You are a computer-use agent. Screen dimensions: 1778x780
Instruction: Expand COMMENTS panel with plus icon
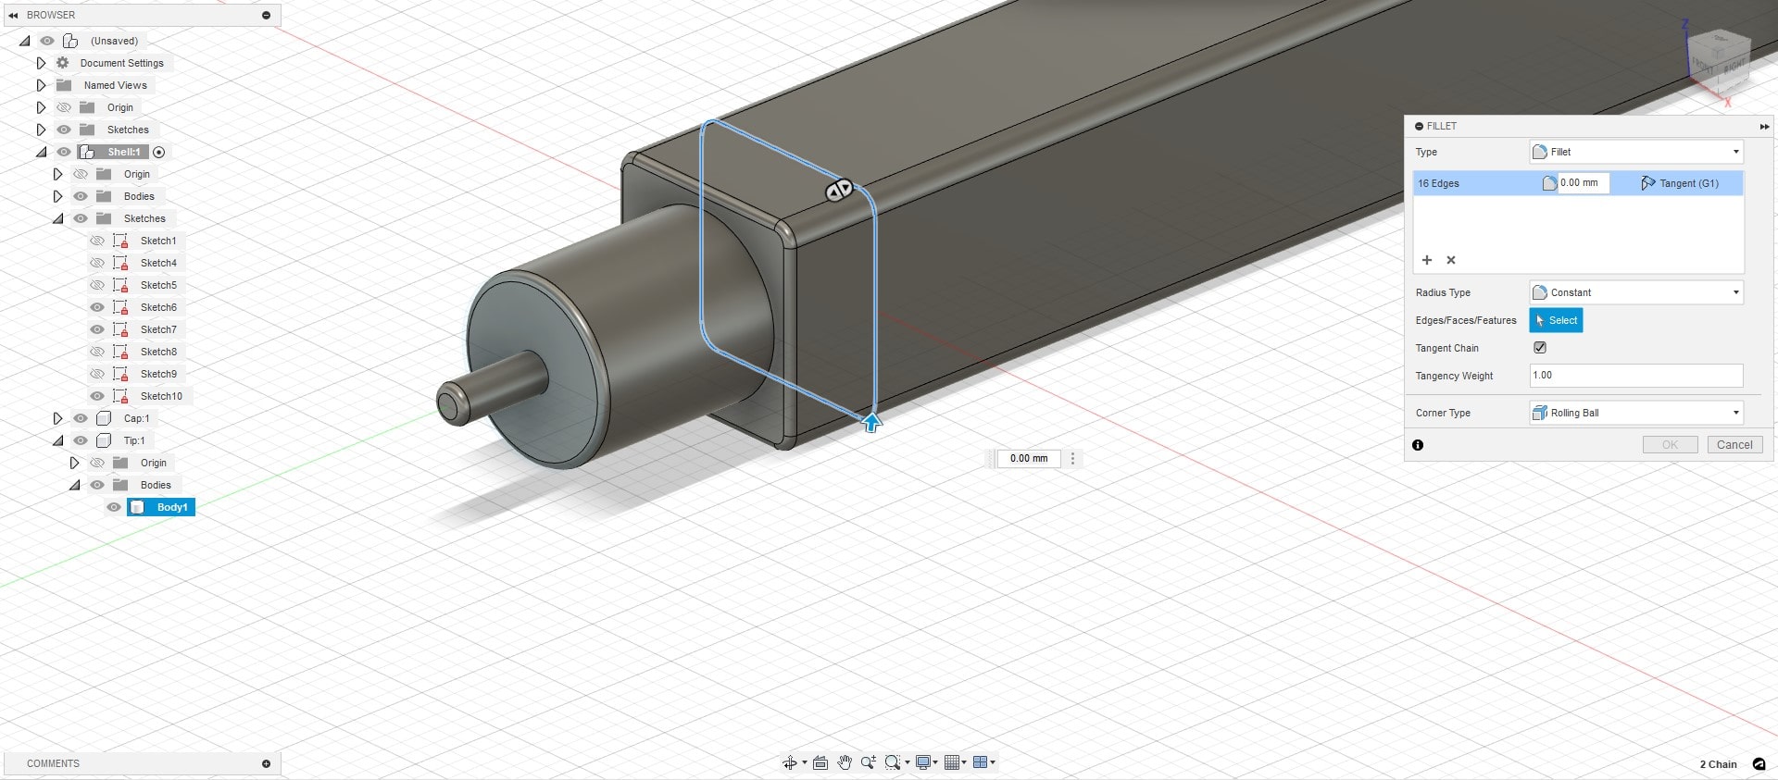pos(266,763)
